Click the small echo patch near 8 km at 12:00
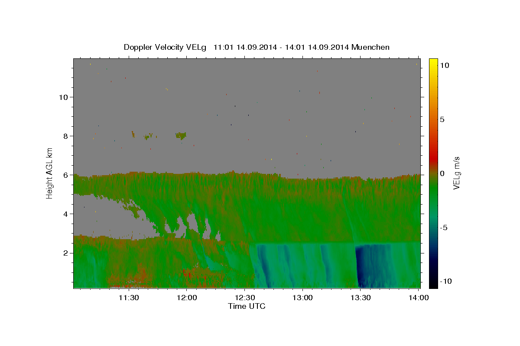 pyautogui.click(x=181, y=136)
